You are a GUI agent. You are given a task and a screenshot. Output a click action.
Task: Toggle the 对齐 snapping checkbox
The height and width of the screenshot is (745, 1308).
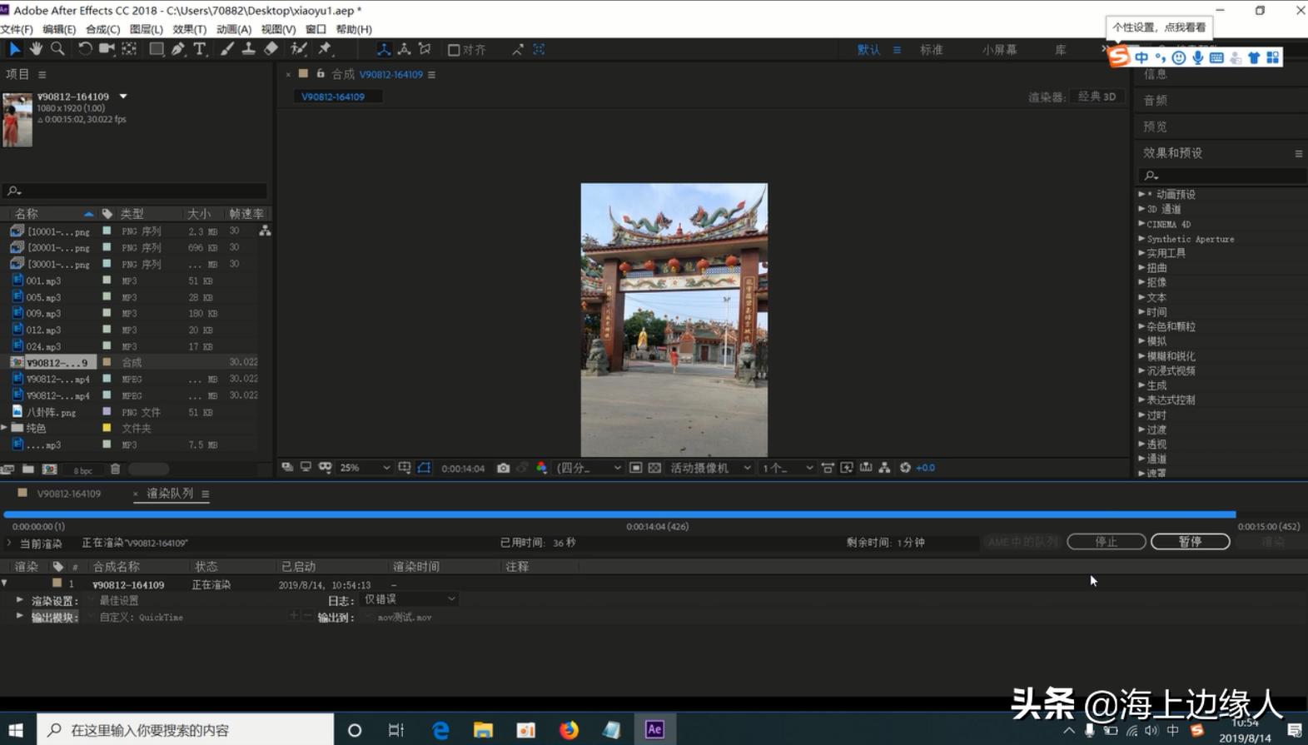pos(454,50)
